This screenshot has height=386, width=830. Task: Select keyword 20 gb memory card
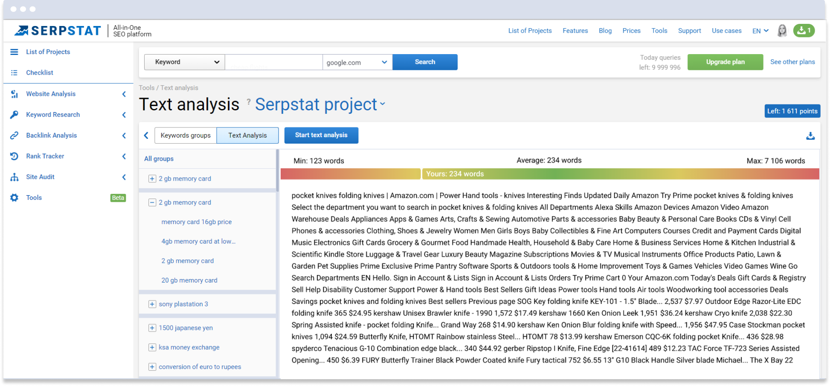pos(189,281)
